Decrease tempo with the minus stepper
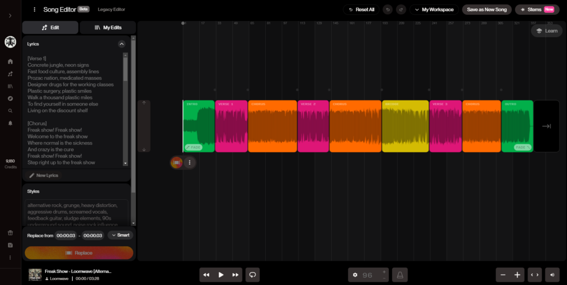Viewport: 567px width, 285px height. pyautogui.click(x=384, y=278)
